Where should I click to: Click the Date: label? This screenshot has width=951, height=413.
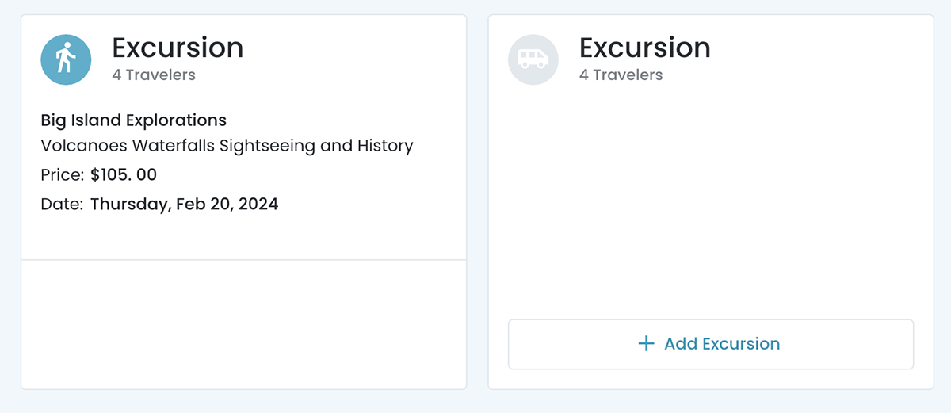61,205
